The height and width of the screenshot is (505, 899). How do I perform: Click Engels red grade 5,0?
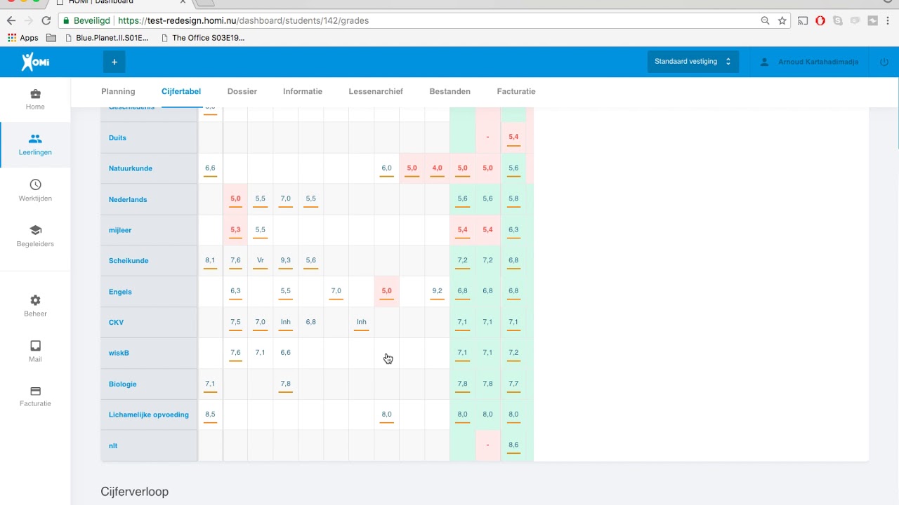(x=387, y=292)
